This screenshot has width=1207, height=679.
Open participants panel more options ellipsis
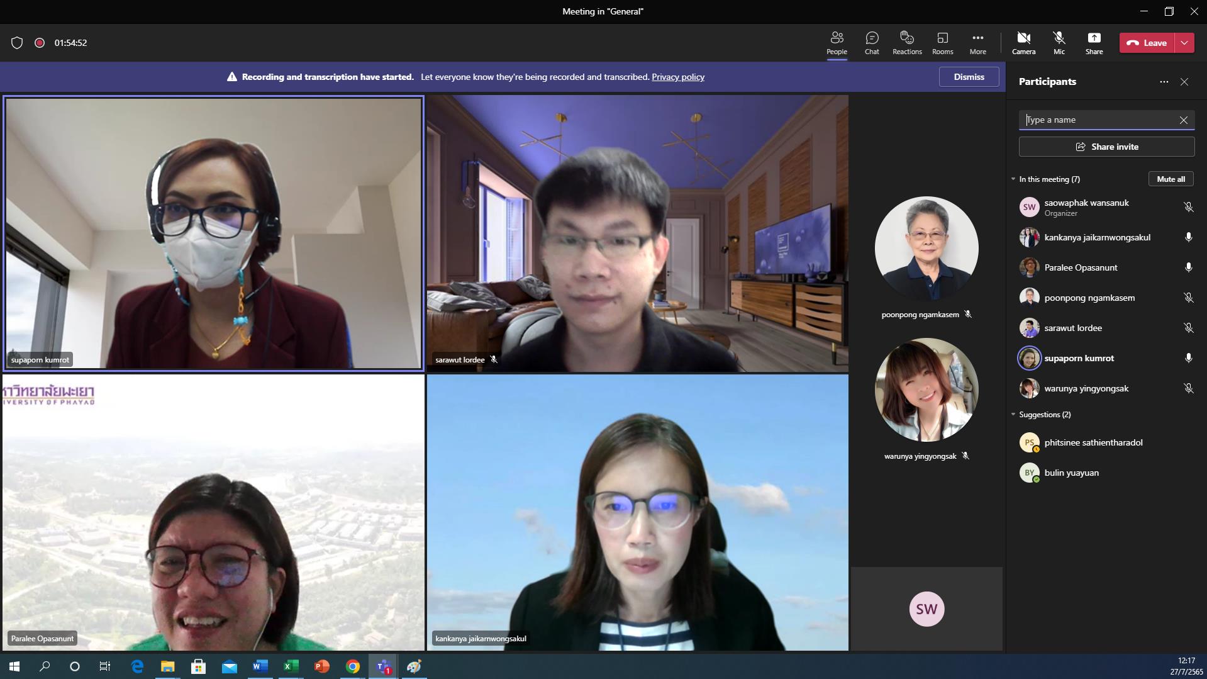click(x=1164, y=82)
